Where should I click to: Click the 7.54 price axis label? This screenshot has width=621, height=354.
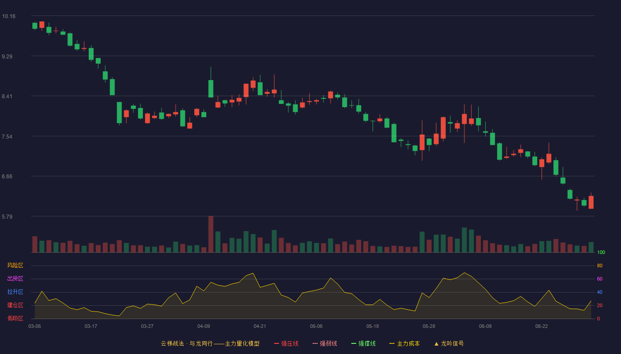coord(7,137)
